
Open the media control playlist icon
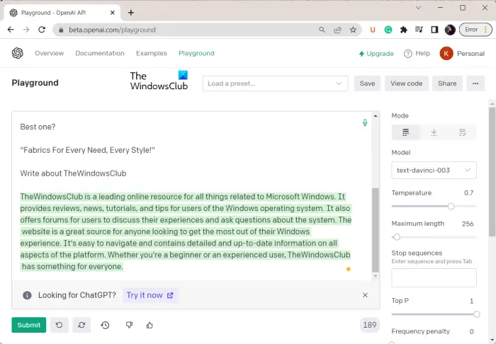pos(419,30)
